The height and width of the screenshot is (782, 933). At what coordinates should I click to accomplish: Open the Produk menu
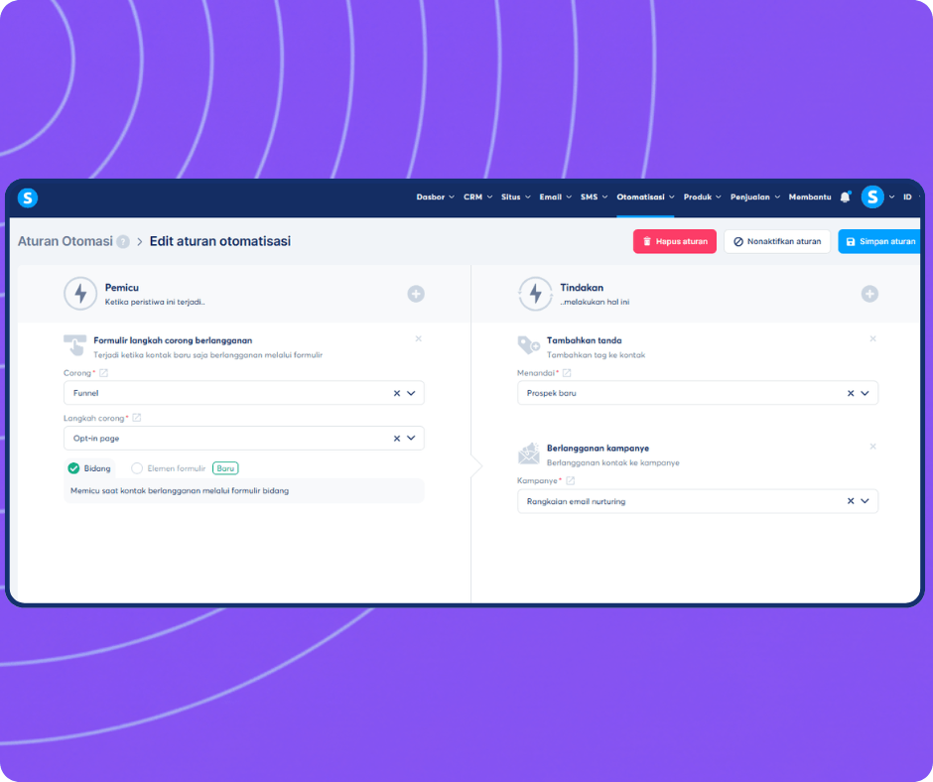click(x=702, y=196)
